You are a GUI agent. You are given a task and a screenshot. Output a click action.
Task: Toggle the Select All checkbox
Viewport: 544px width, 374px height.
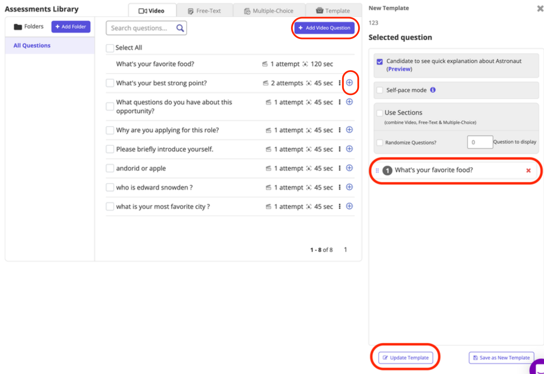pos(110,48)
